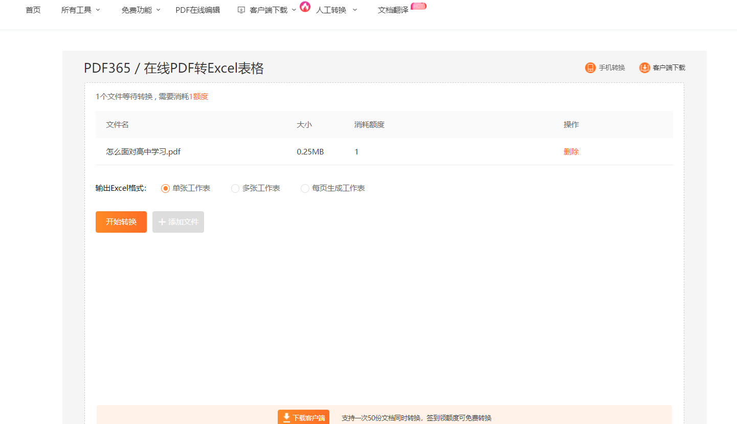Viewport: 737px width, 424px height.
Task: Expand the 所有工具 dropdown chevron
Action: 98,10
